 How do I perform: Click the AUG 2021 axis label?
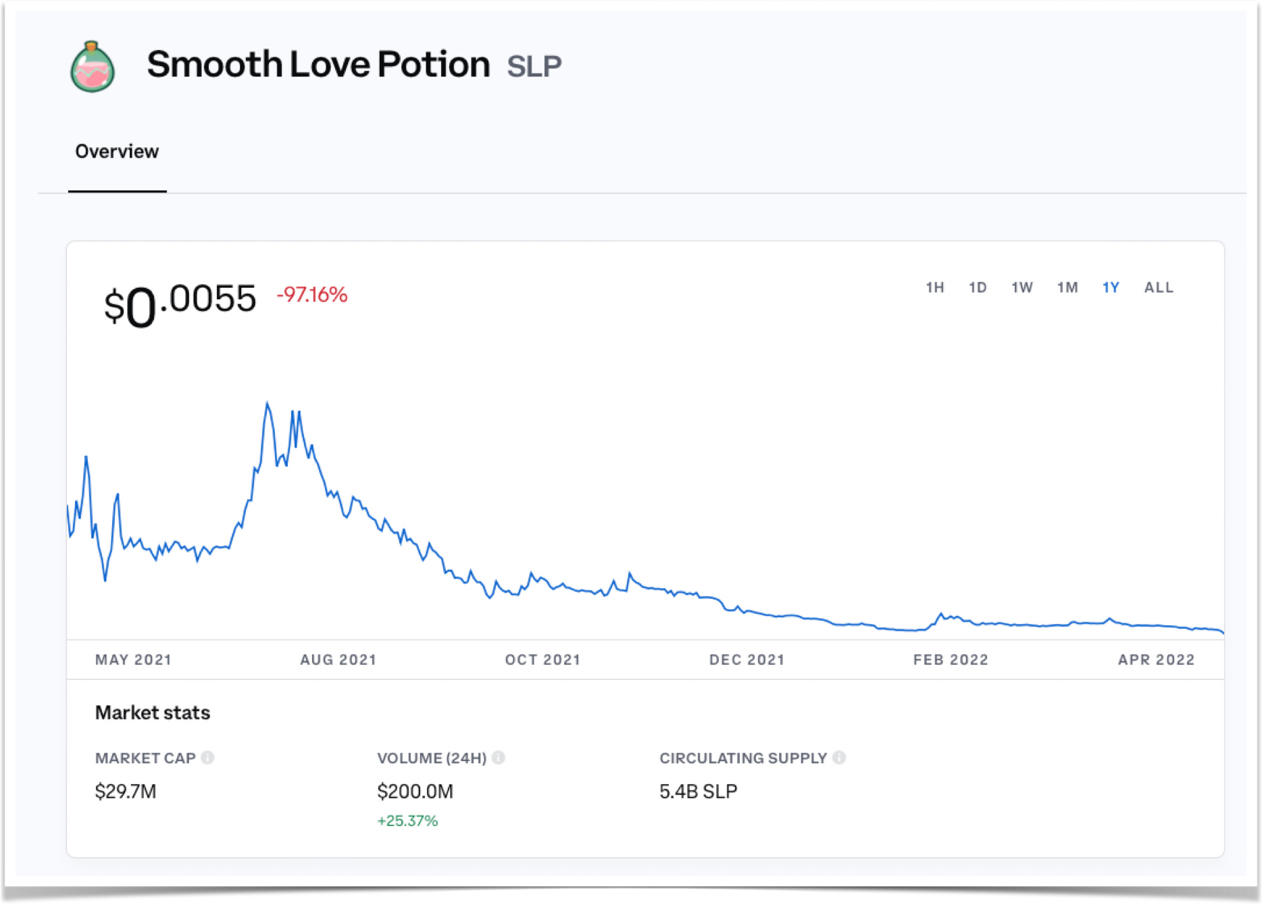pyautogui.click(x=338, y=660)
